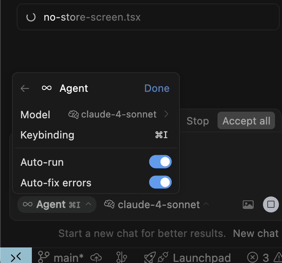
Task: Click the git branch main* indicator
Action: pos(61,257)
